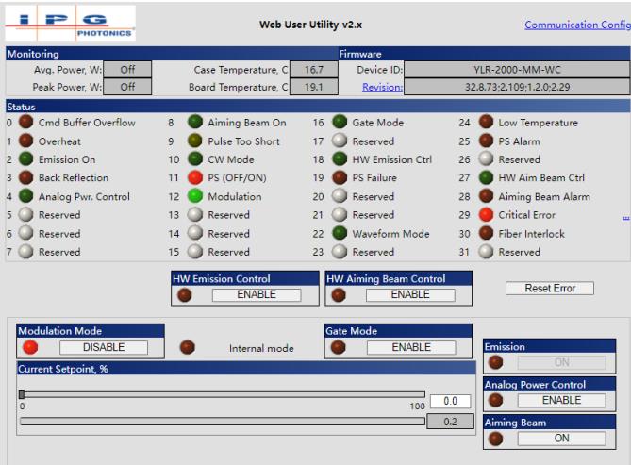Click the Current Setpoint value input field
Viewport: 631px width, 465px height.
click(x=443, y=401)
